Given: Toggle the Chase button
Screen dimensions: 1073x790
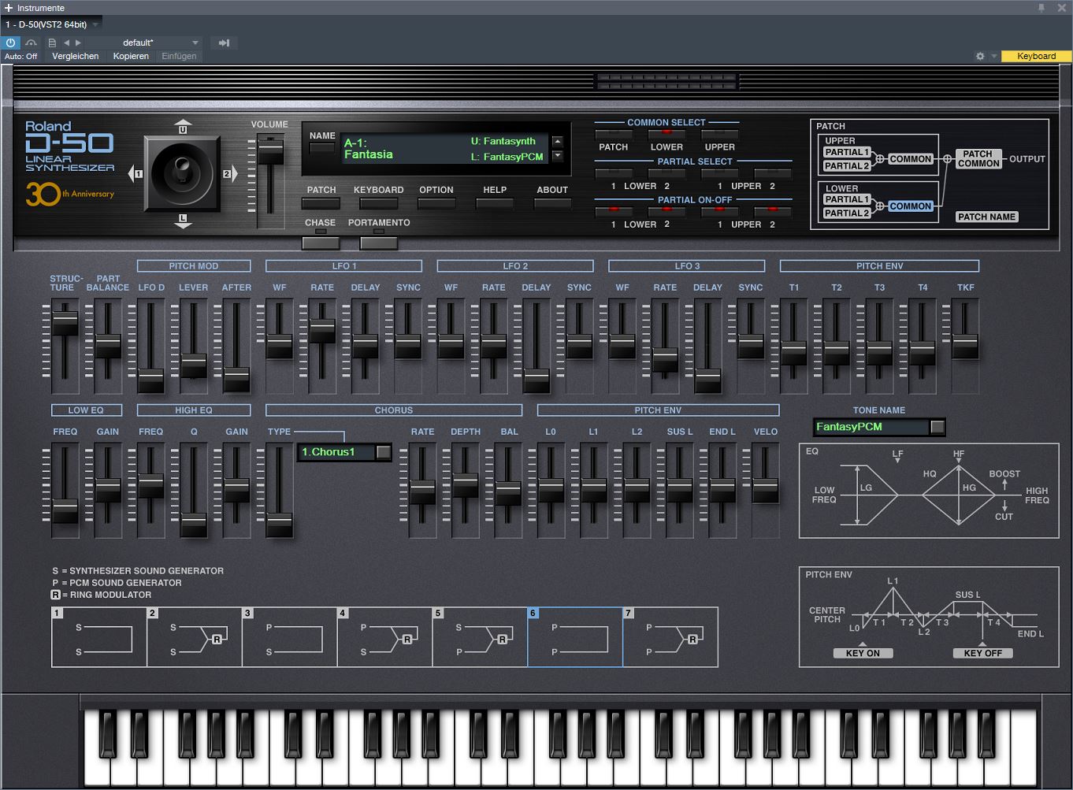Looking at the screenshot, I should 320,243.
